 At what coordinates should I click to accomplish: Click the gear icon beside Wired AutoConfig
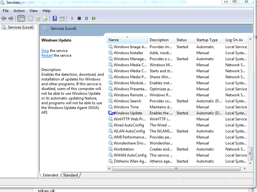pyautogui.click(x=111, y=125)
